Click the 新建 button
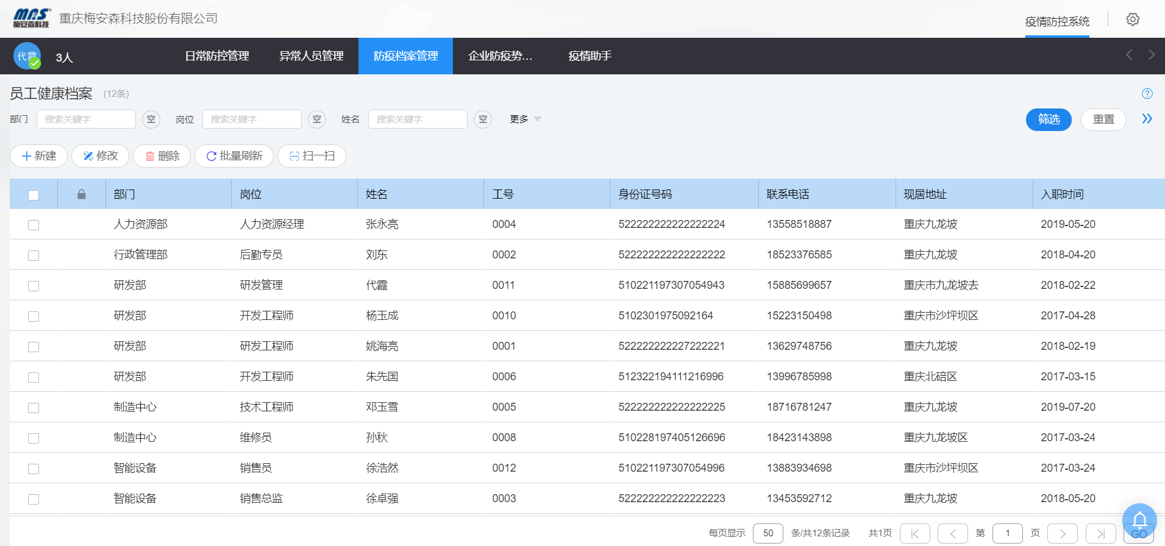 39,156
